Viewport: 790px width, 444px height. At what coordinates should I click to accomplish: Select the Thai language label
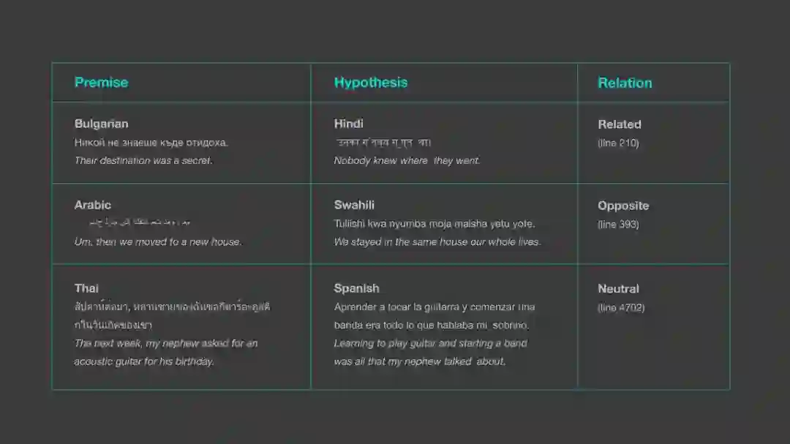coord(86,288)
